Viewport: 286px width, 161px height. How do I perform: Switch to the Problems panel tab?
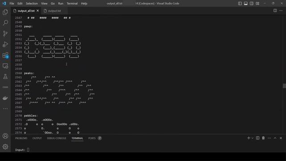pos(21,138)
